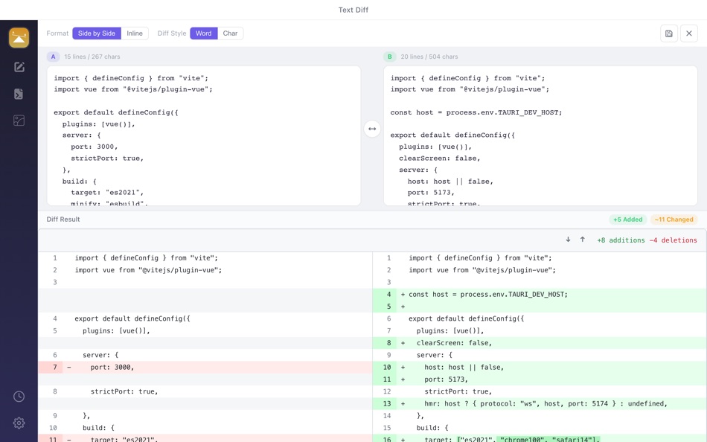Click 'Diff Result' heading
The image size is (707, 442).
point(63,220)
